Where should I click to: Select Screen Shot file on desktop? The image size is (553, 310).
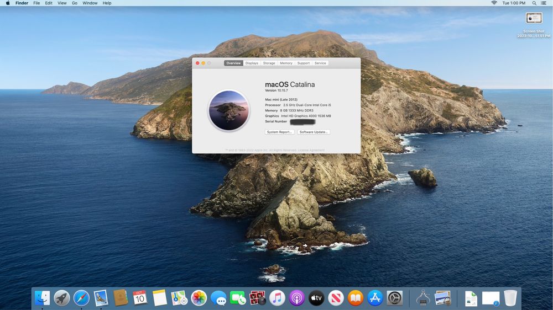534,25
